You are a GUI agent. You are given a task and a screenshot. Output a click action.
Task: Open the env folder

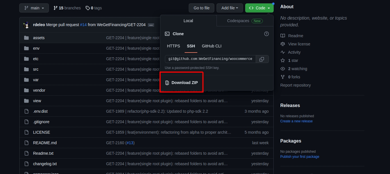pos(36,48)
